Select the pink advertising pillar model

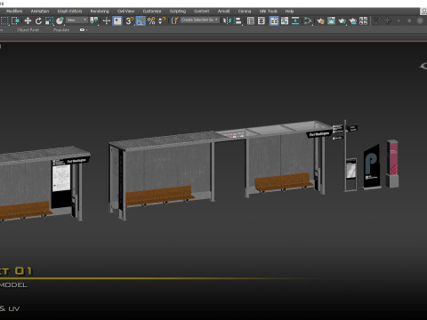point(392,164)
